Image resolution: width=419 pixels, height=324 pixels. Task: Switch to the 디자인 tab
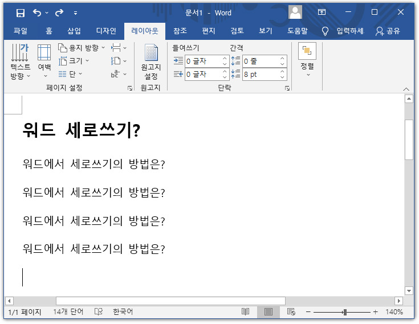click(x=106, y=31)
